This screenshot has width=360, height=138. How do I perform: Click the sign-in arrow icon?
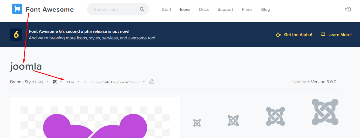tap(348, 9)
